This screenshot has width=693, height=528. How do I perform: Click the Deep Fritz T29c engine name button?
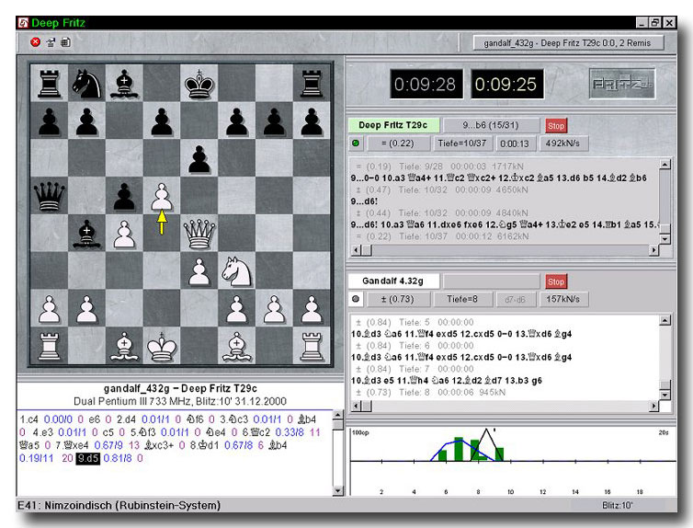click(393, 125)
